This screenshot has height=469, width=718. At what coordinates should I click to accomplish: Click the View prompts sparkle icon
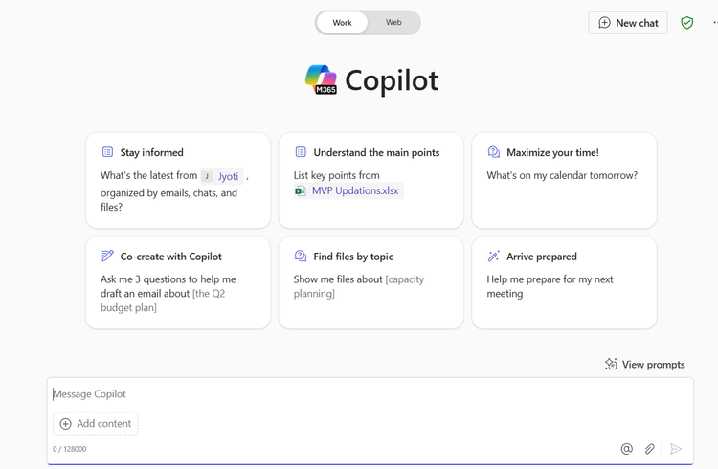611,364
